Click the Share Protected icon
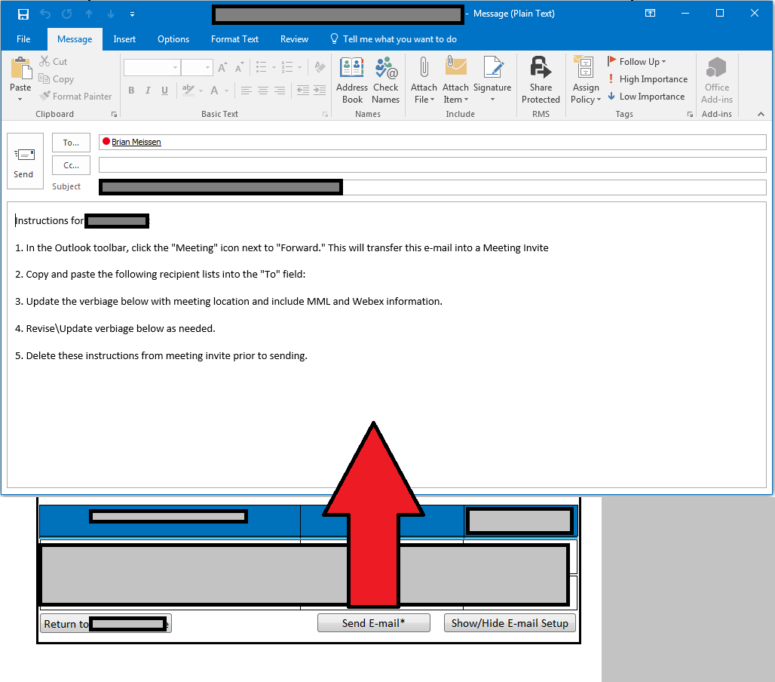Image resolution: width=775 pixels, height=682 pixels. click(x=541, y=79)
